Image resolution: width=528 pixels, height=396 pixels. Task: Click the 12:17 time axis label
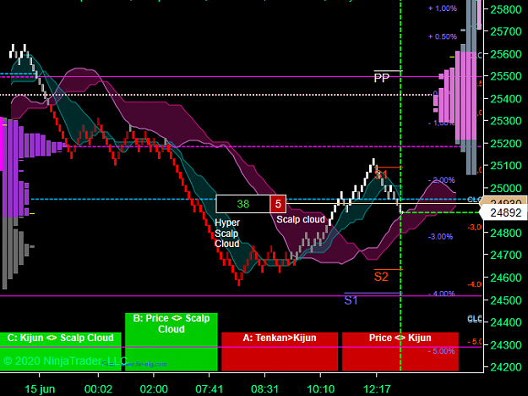tap(377, 389)
